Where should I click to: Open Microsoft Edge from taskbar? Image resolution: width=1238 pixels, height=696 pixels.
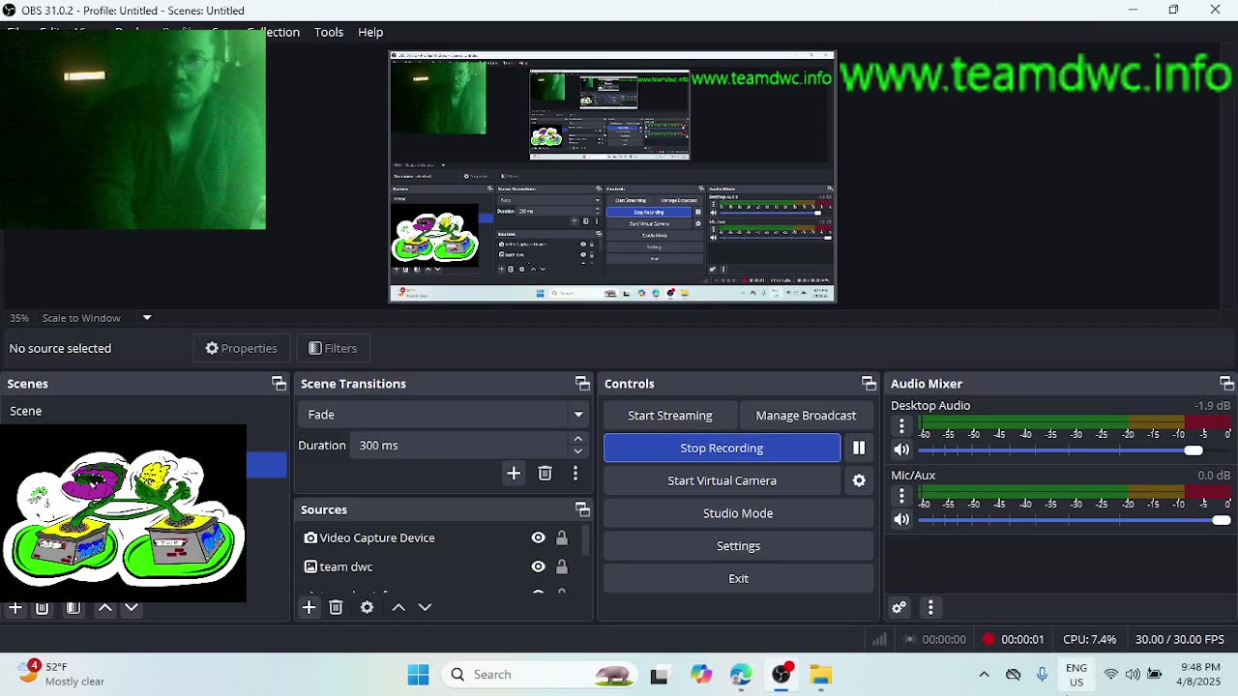tap(741, 675)
